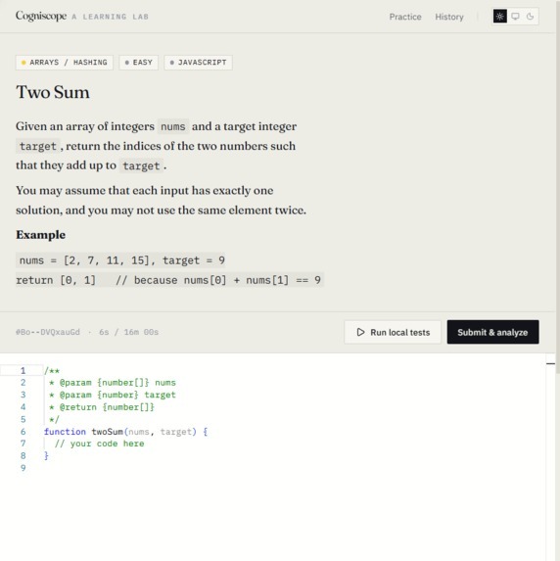
Task: Click the '@param {number[]} nums' comment line
Action: [112, 383]
